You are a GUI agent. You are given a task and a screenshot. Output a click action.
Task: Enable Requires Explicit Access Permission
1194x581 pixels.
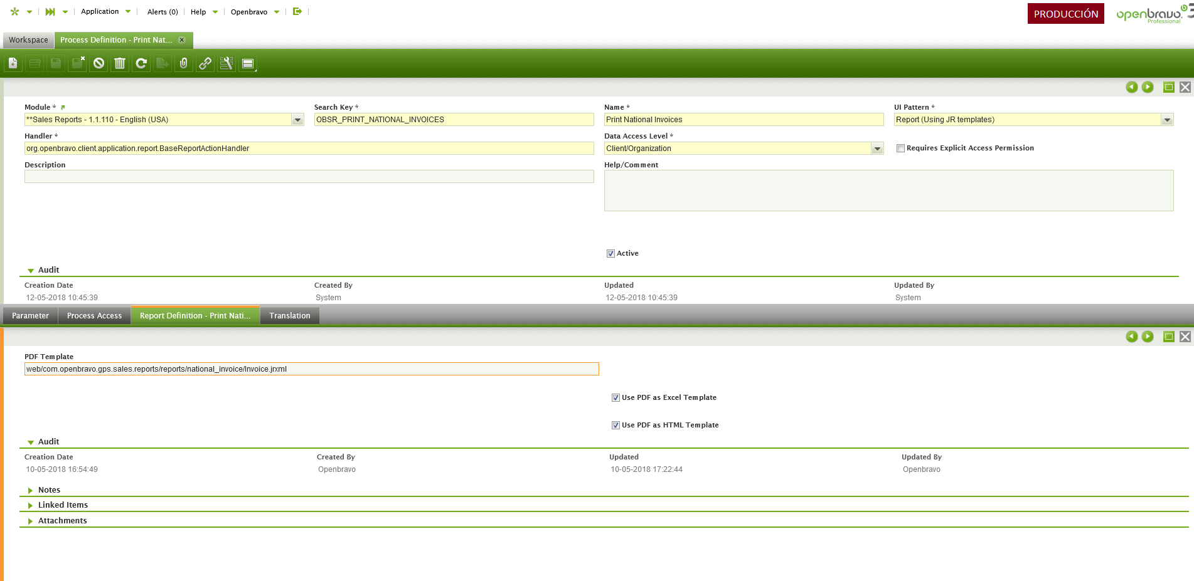pyautogui.click(x=900, y=149)
